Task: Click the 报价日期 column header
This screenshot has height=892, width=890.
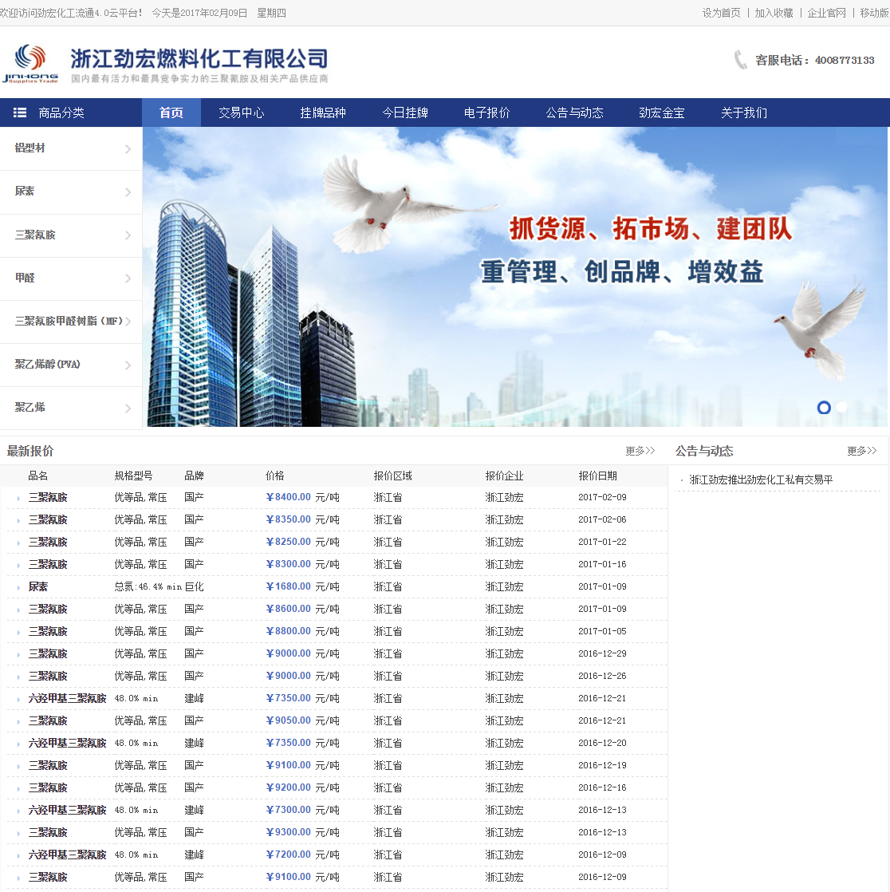Action: tap(597, 476)
